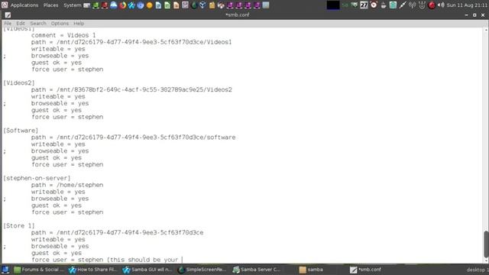Image resolution: width=489 pixels, height=275 pixels.
Task: Click the red monitor launcher icon
Action: 105,5
